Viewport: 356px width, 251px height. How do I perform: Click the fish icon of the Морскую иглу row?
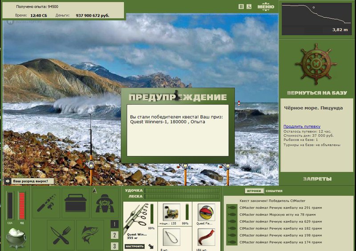(231, 215)
